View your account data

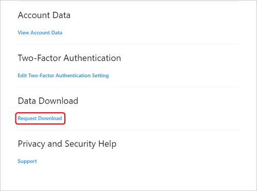tap(40, 32)
